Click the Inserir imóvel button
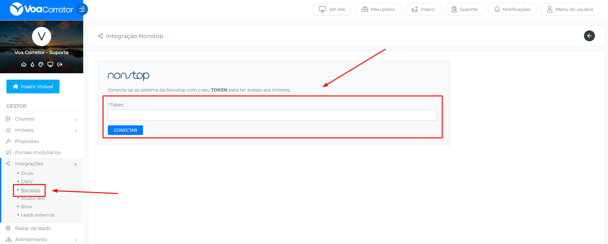The height and width of the screenshot is (244, 608). pos(33,87)
